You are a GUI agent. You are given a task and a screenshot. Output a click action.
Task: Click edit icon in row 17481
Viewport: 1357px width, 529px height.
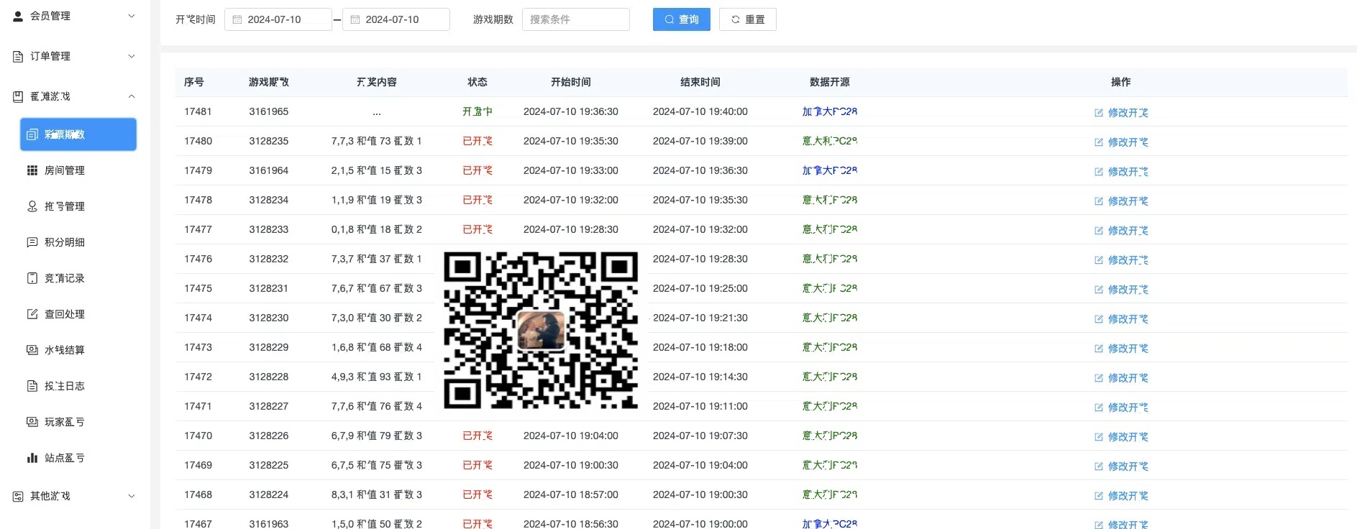click(1099, 113)
